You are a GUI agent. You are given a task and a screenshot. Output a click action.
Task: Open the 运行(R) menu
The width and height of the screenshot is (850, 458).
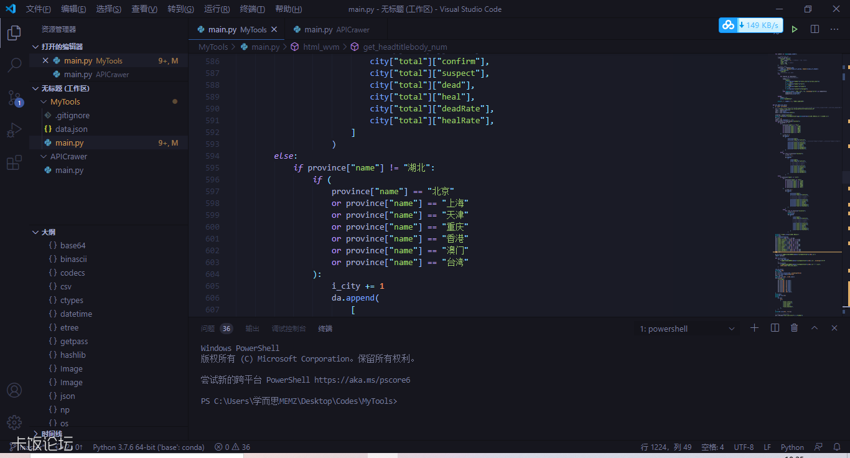click(x=217, y=9)
